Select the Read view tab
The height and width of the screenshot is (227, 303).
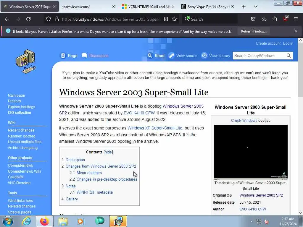pos(156,56)
